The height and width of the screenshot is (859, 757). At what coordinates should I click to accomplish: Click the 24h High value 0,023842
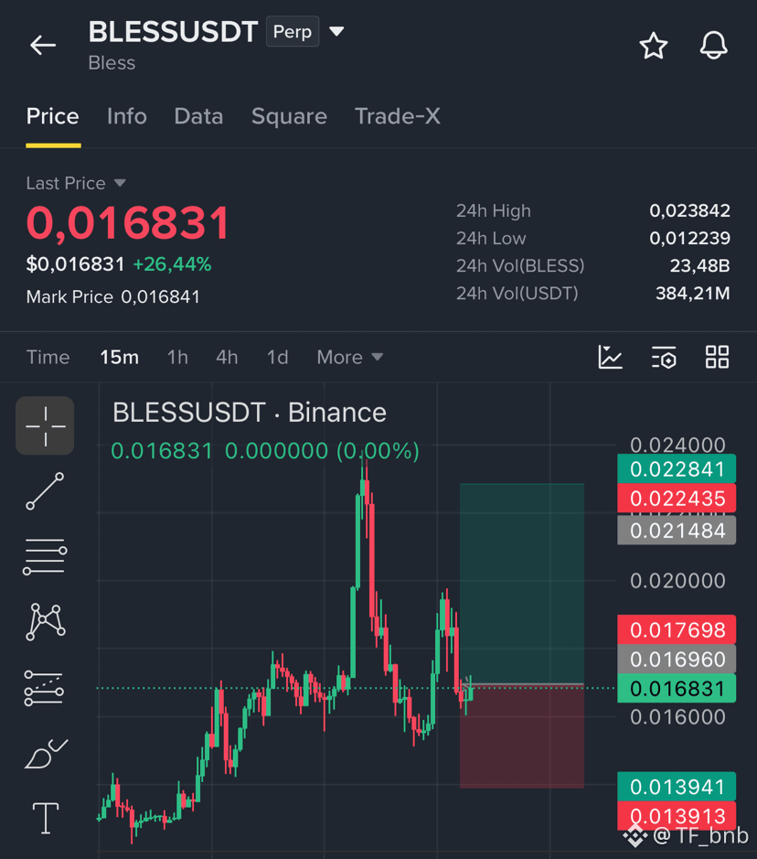pyautogui.click(x=689, y=211)
